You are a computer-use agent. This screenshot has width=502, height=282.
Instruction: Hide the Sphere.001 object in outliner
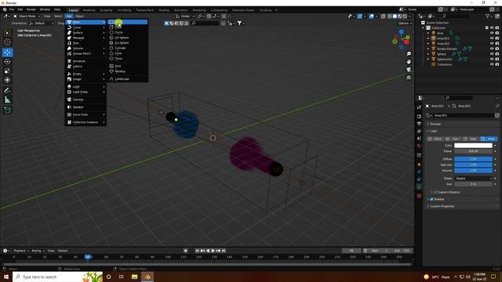(492, 60)
